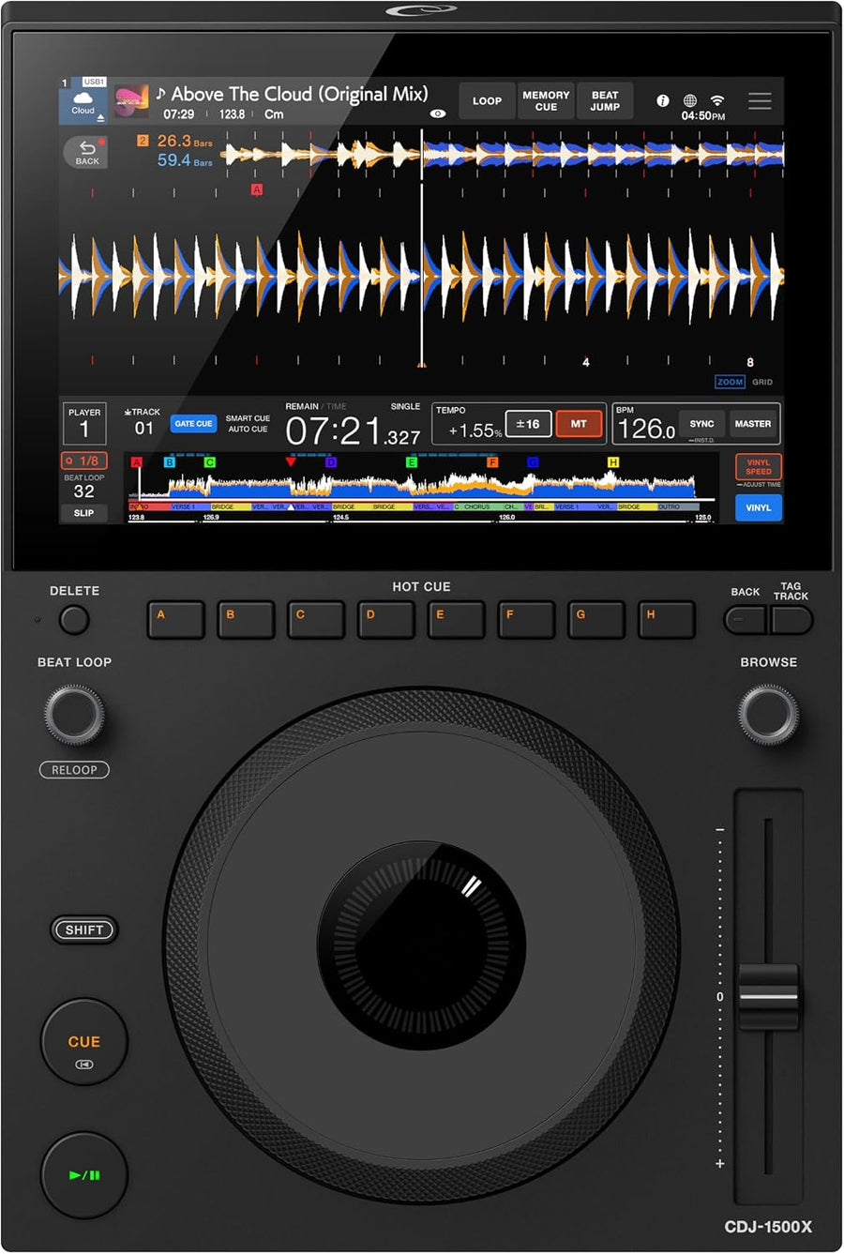Jump to the cyan B marker on the overview
This screenshot has height=1254, width=844.
(x=170, y=462)
